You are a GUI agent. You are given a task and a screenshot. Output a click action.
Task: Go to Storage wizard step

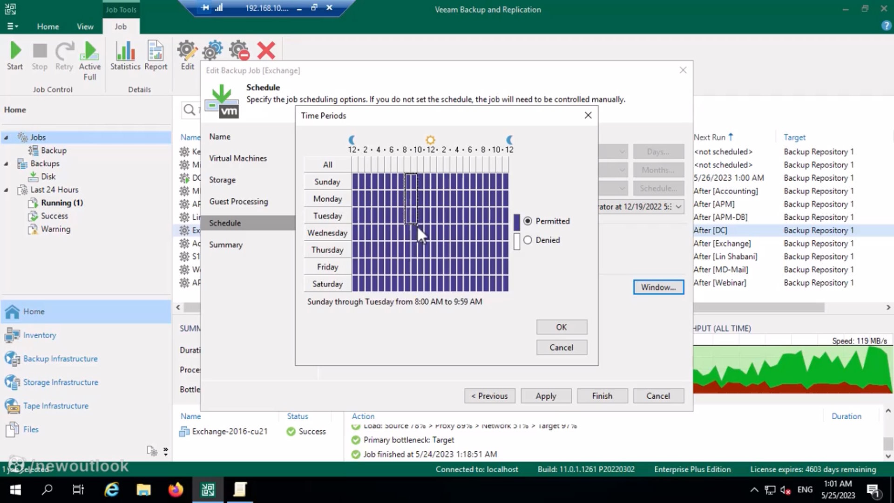coord(222,180)
